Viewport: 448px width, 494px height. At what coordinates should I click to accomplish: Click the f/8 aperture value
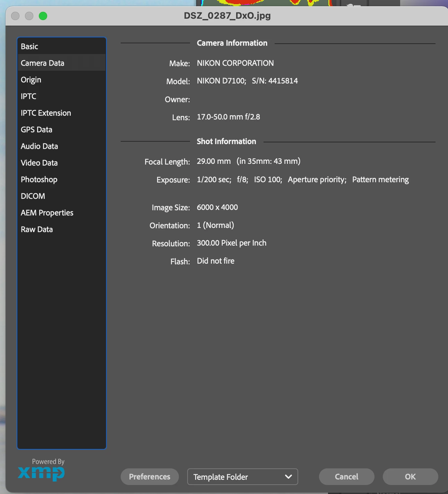[x=242, y=179]
